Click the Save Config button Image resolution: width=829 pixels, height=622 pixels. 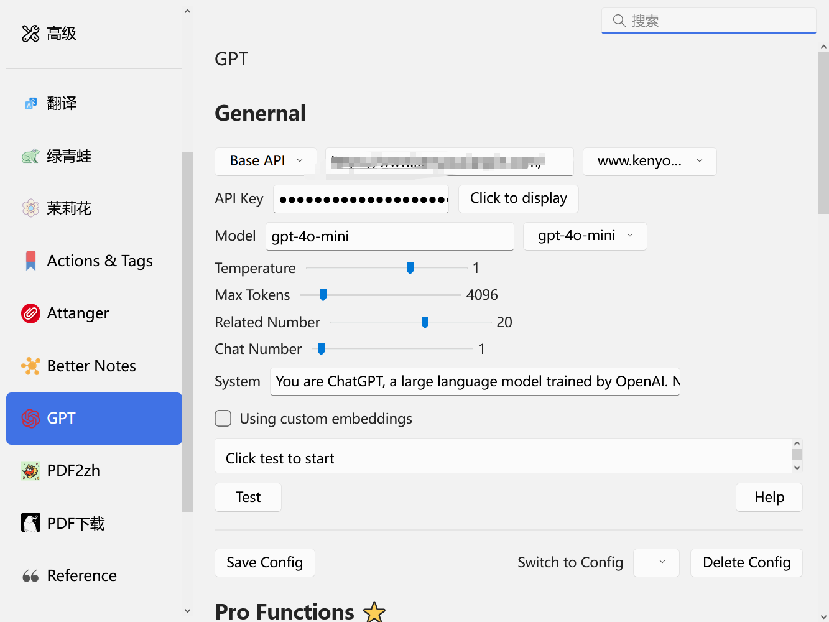(265, 562)
